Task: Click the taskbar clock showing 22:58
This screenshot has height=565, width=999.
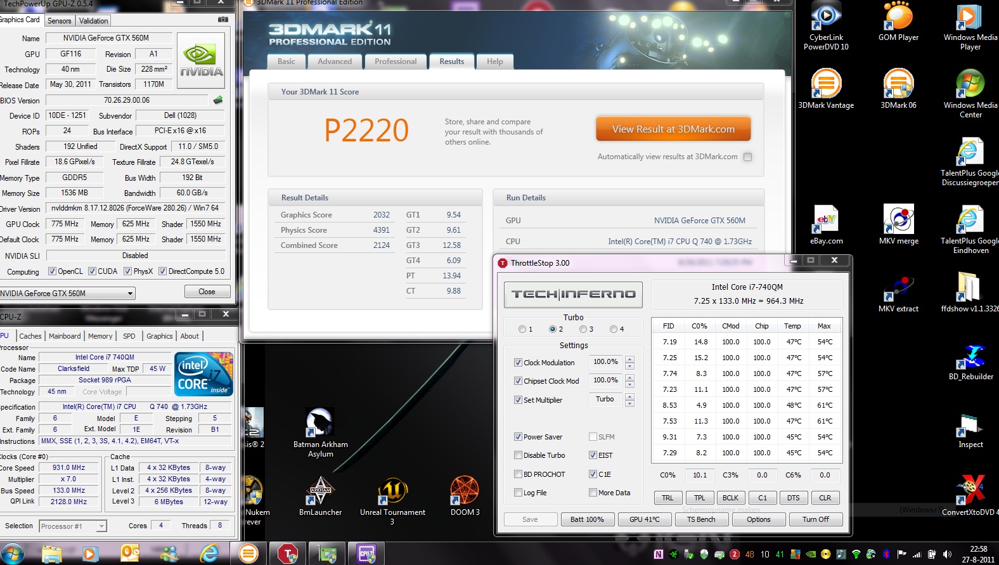Action: (x=978, y=554)
